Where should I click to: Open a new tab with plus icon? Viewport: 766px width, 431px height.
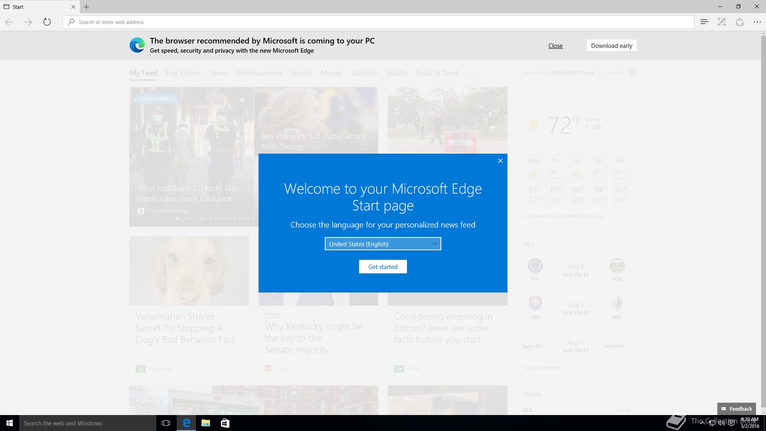(86, 7)
